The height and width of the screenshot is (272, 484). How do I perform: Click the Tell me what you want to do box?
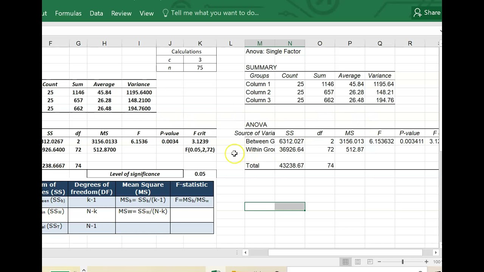[215, 13]
